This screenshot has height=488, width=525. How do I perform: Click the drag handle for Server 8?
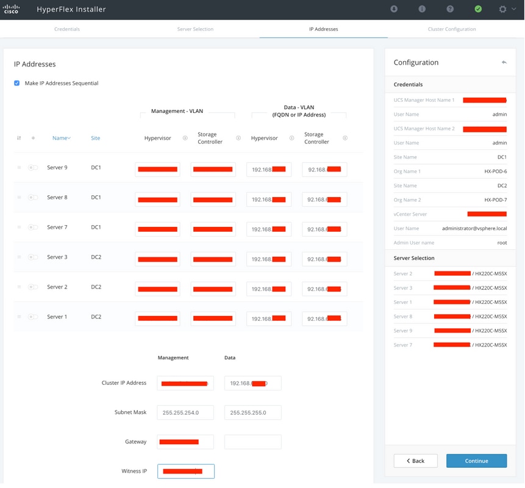pyautogui.click(x=19, y=197)
